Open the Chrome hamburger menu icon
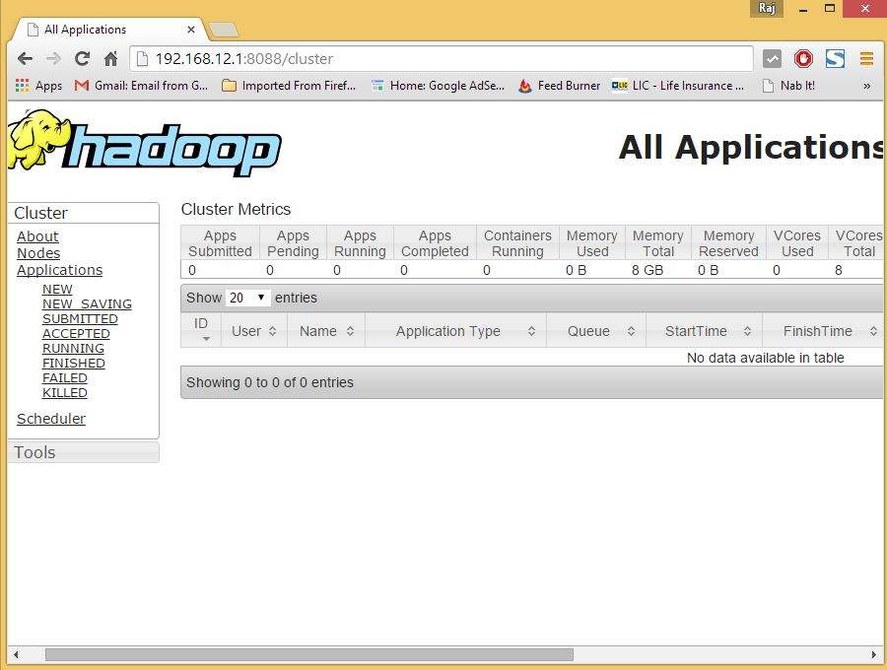 (x=866, y=58)
